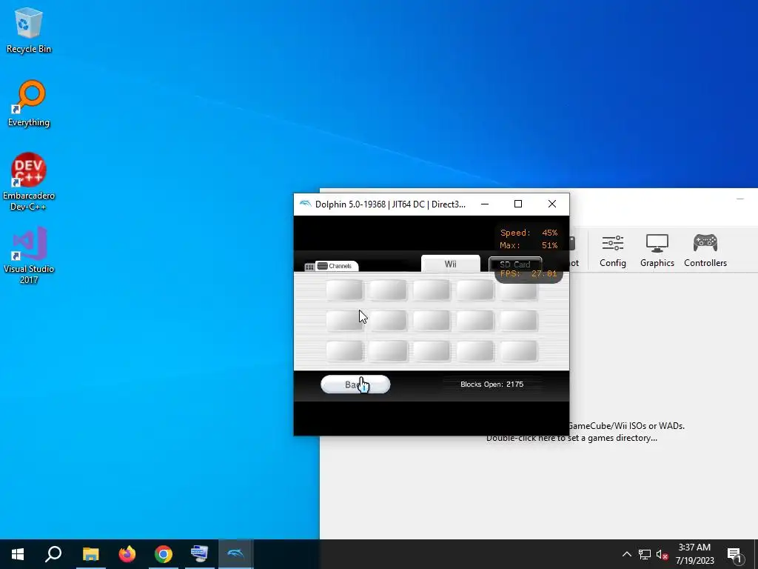Open the Windows Start menu

pos(18,554)
